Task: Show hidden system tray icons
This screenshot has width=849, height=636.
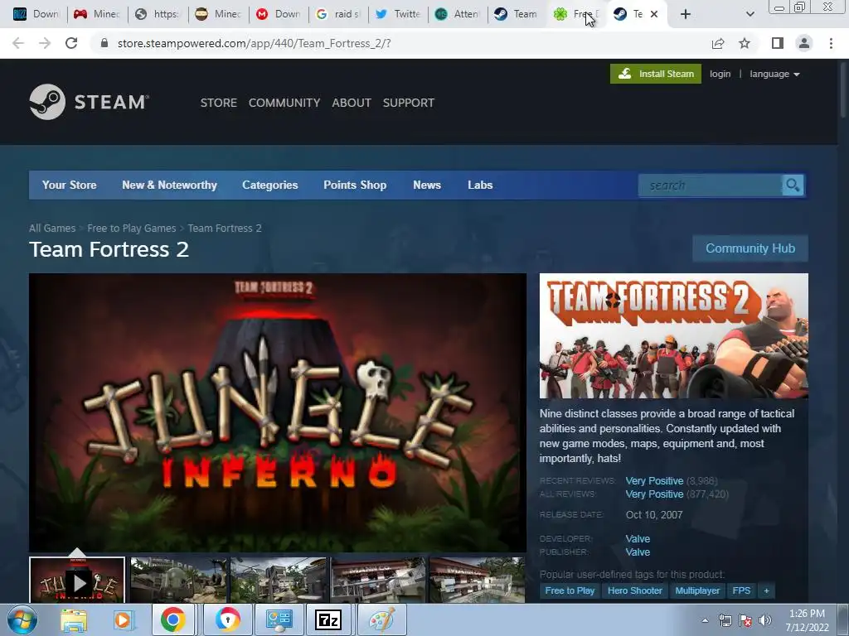Action: point(705,620)
